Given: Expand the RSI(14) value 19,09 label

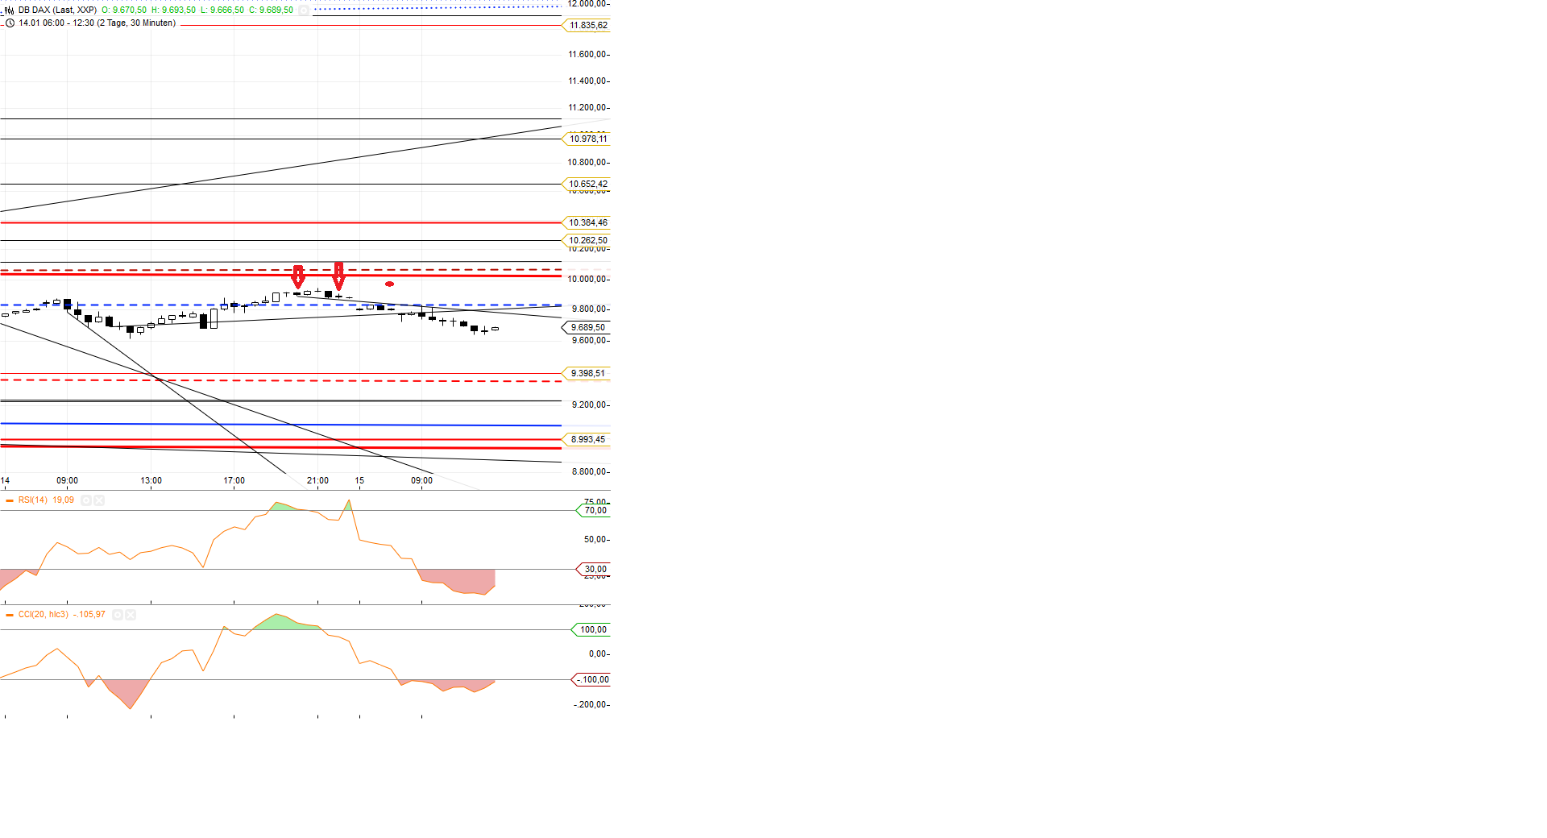Looking at the screenshot, I should 63,500.
